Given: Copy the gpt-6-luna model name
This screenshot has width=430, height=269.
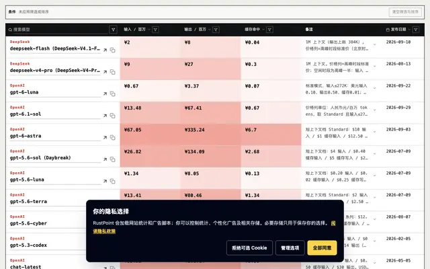Looking at the screenshot, I should [113, 94].
